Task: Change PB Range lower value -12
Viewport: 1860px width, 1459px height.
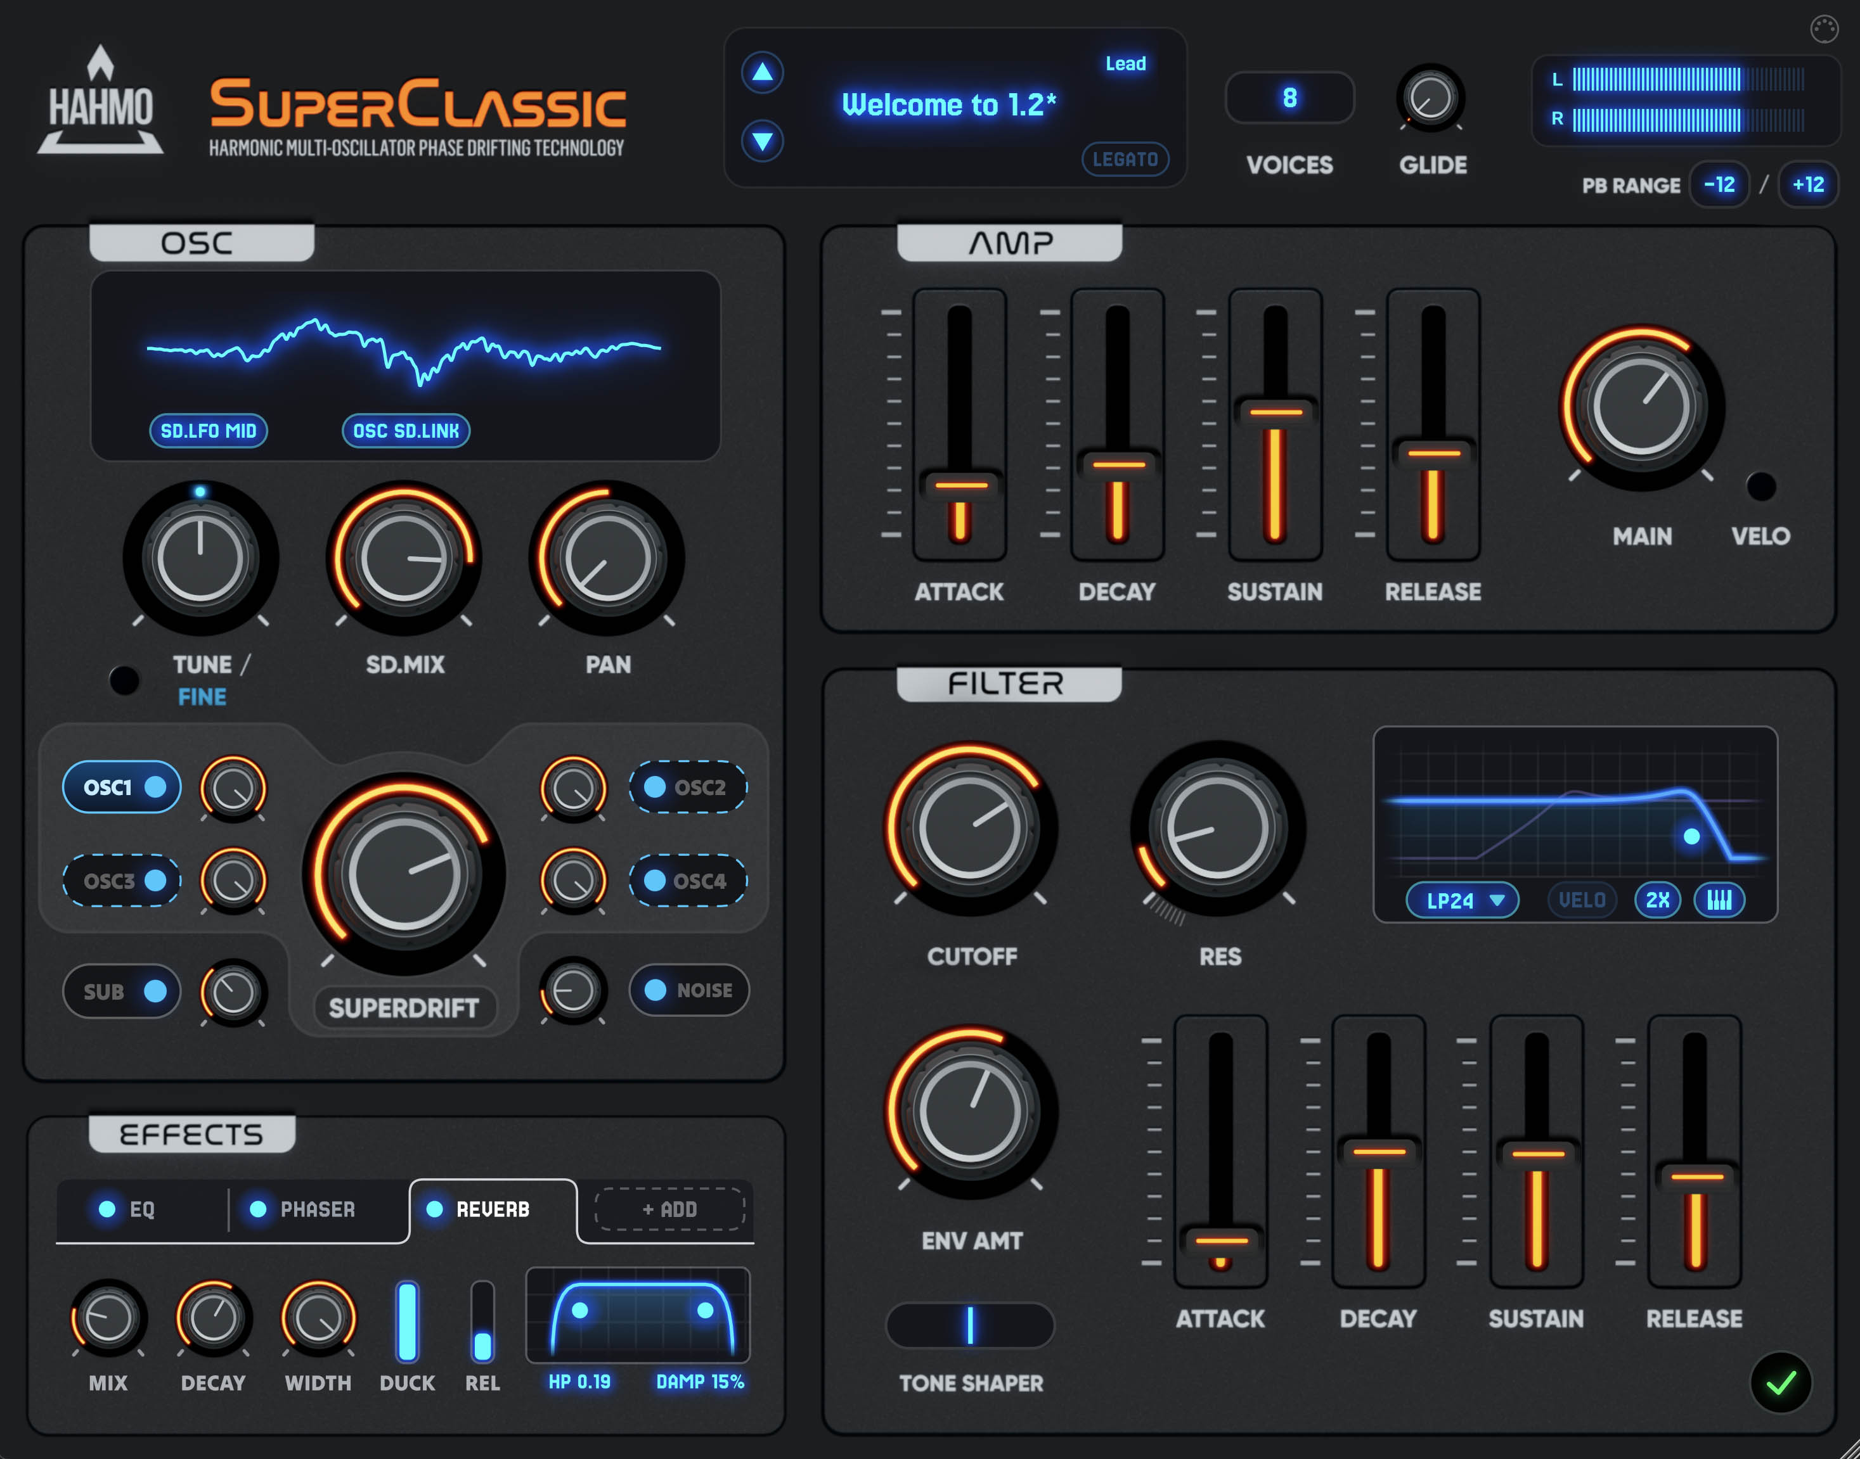Action: pos(1719,184)
